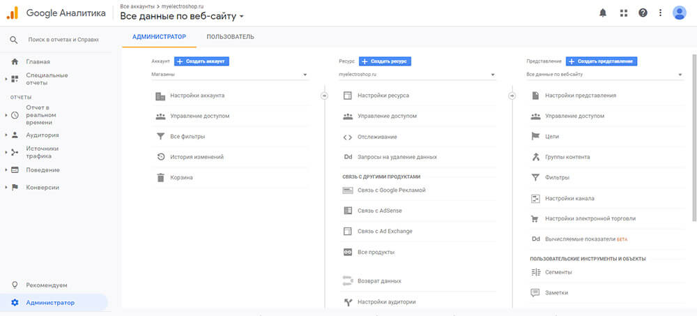
Task: Open the Магазины account dropdown
Action: pos(229,75)
